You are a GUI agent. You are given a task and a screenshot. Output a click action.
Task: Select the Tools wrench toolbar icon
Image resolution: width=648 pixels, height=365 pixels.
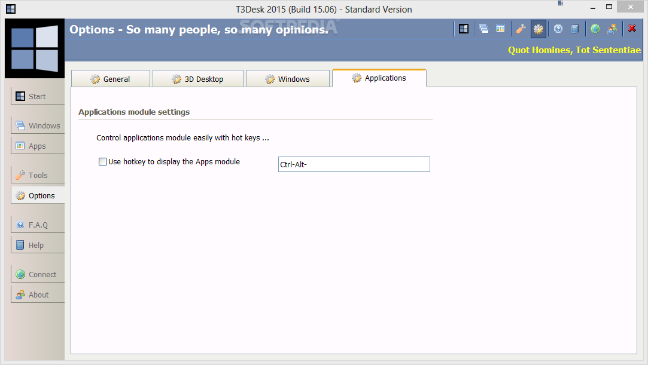coord(521,29)
